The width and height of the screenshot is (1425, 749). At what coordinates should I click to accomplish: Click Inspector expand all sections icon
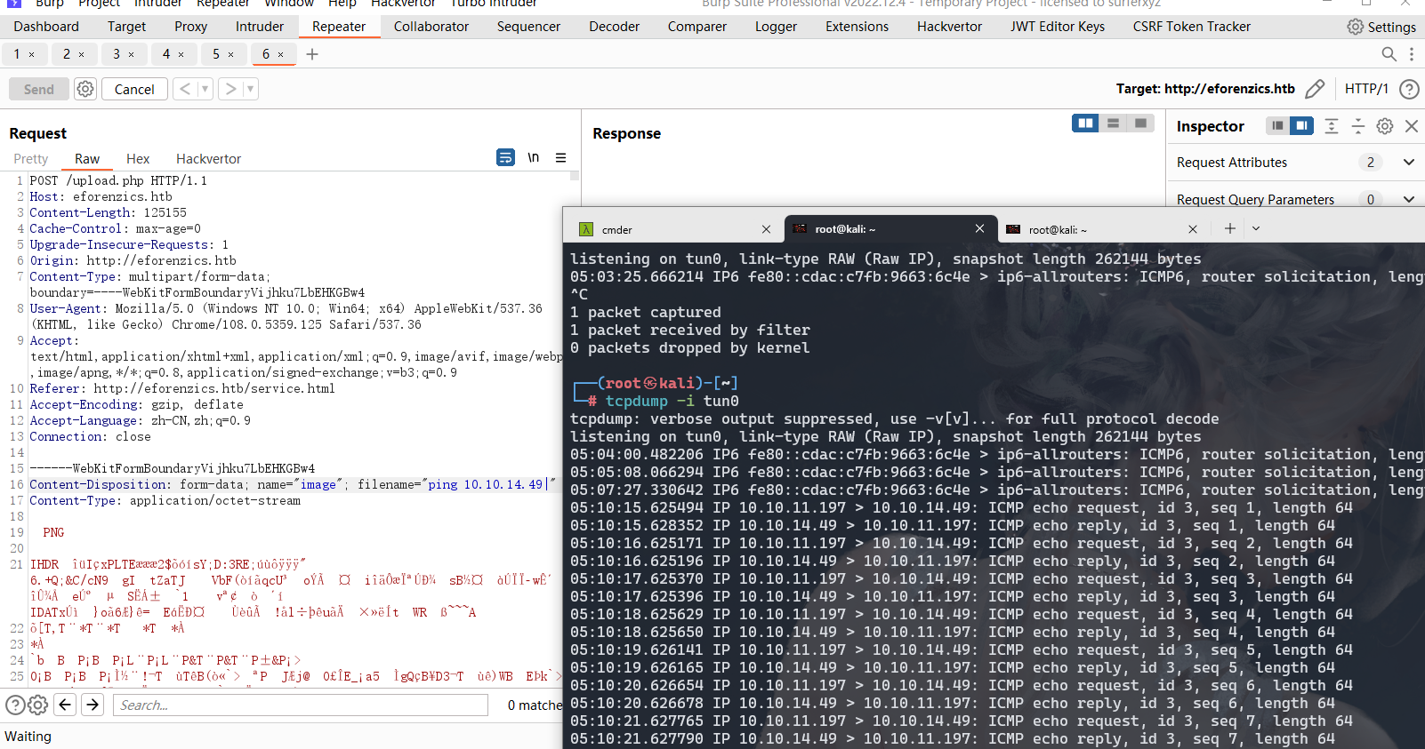tap(1332, 126)
